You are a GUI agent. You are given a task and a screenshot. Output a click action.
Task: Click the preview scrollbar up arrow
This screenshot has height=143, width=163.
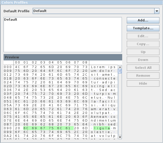pyautogui.click(x=120, y=67)
